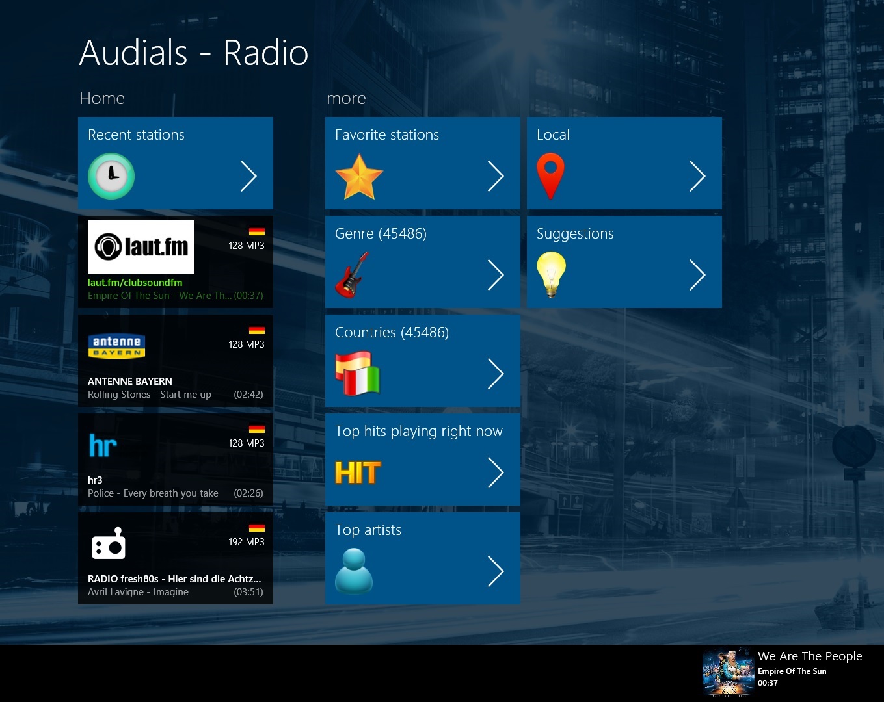Click the HIT icon for top hits
This screenshot has height=702, width=884.
[356, 473]
